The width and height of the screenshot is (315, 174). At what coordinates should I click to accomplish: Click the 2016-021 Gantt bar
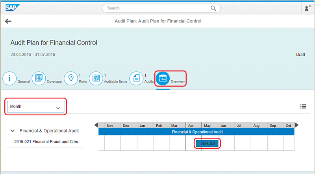pos(207,144)
